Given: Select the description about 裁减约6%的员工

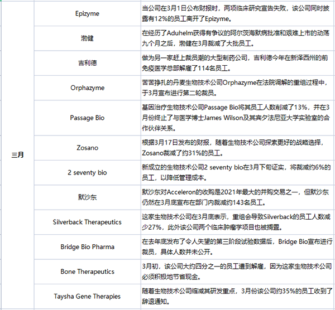Looking at the screenshot, I should [x=238, y=173].
